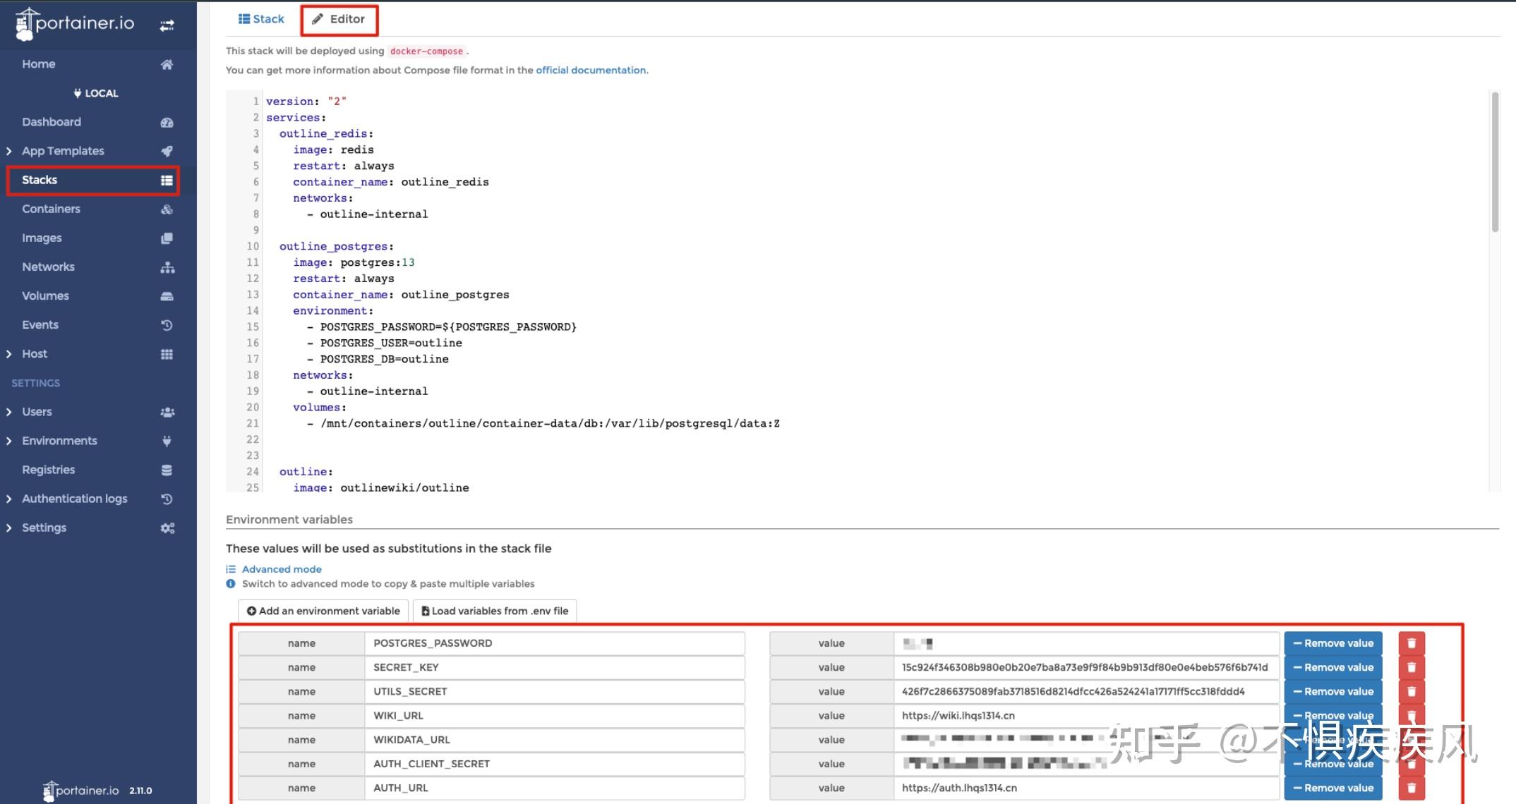Click the code editor vertical scrollbar

[1495, 162]
